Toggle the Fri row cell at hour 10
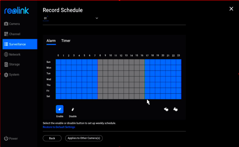Screen dimensions: 239x147 click(111, 91)
